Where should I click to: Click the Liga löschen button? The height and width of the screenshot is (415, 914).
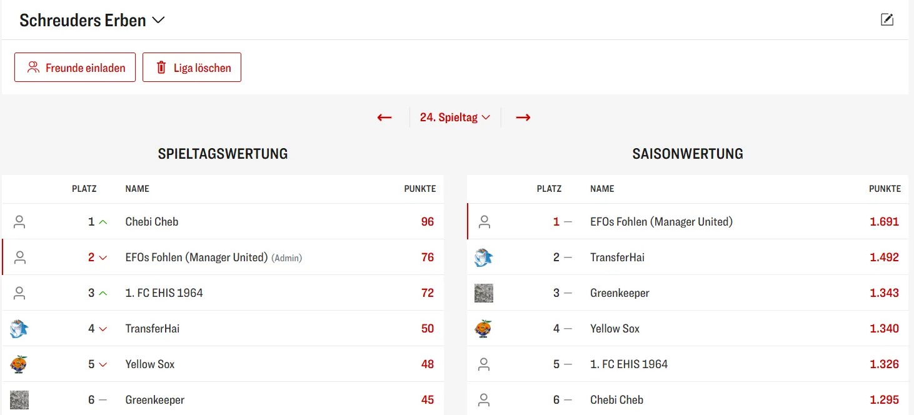click(192, 67)
